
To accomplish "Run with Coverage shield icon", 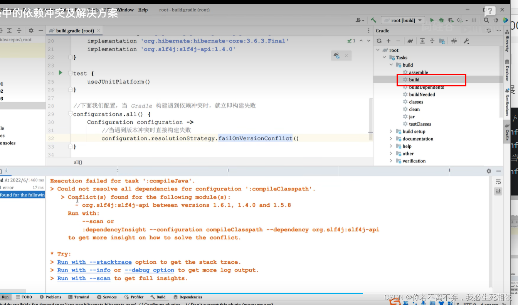I will 450,20.
